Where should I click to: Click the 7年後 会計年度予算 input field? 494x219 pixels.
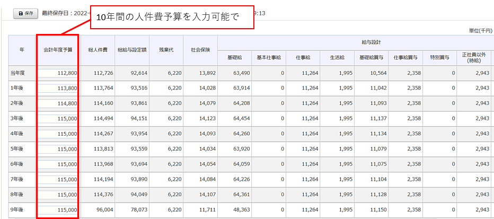click(58, 180)
